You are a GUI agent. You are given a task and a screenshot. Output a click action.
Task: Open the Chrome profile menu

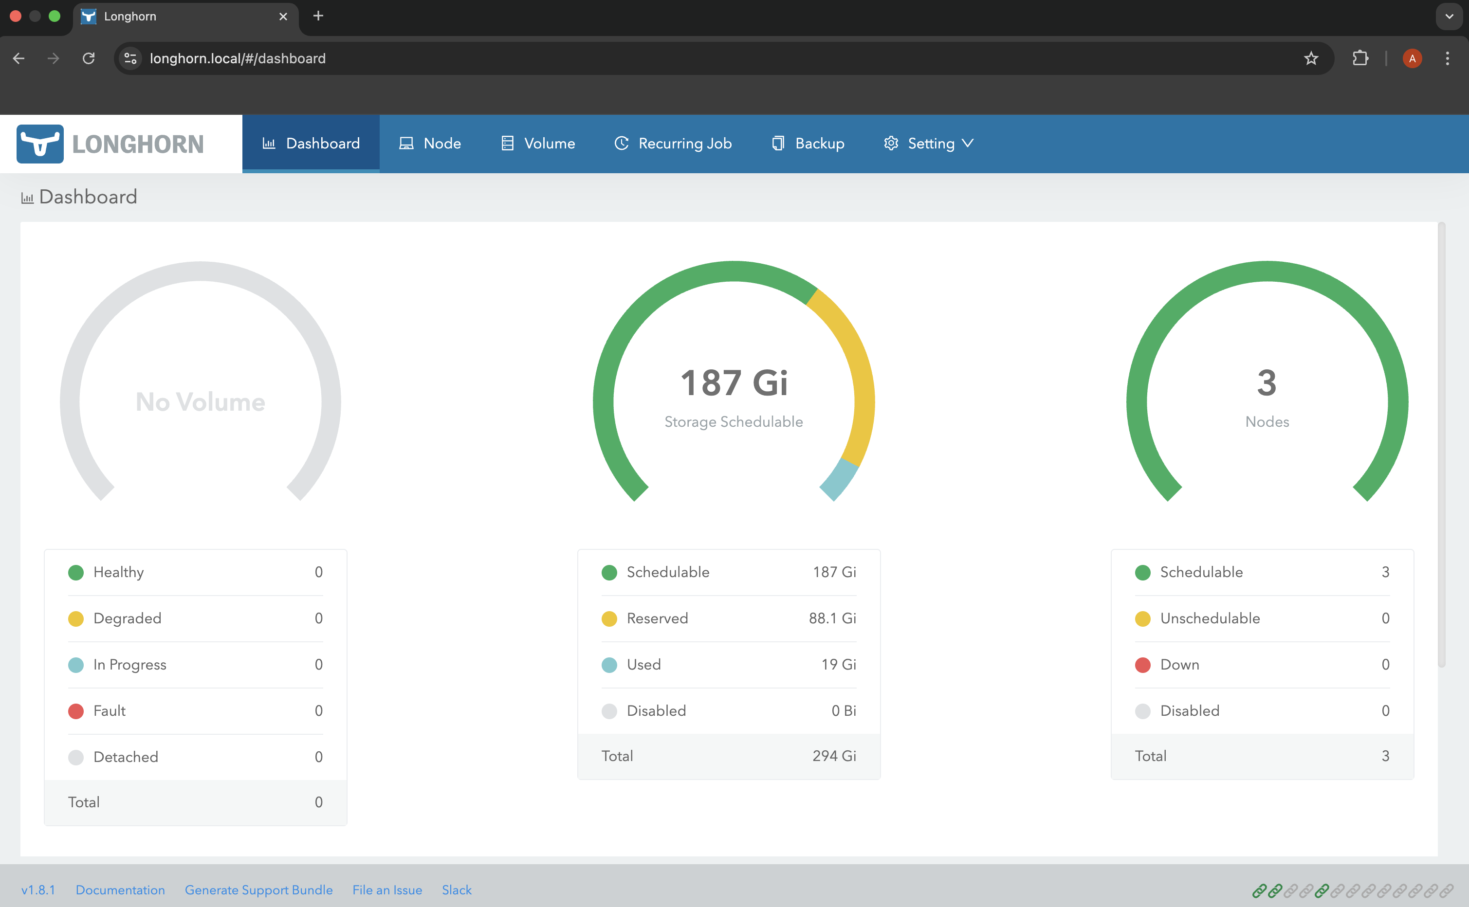(x=1412, y=58)
